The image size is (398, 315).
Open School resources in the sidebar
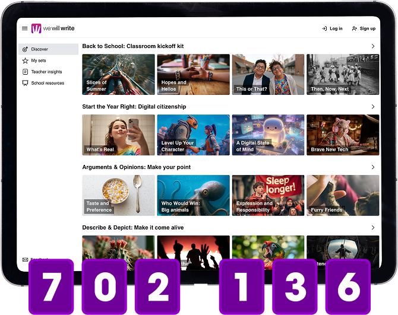click(x=49, y=83)
